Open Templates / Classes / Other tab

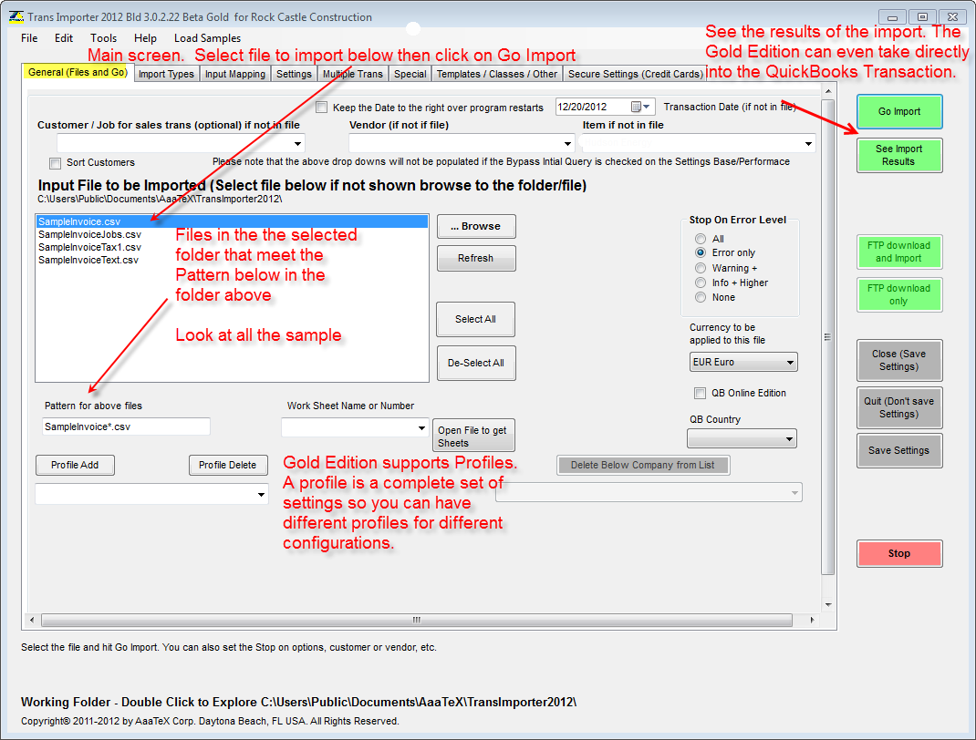497,74
